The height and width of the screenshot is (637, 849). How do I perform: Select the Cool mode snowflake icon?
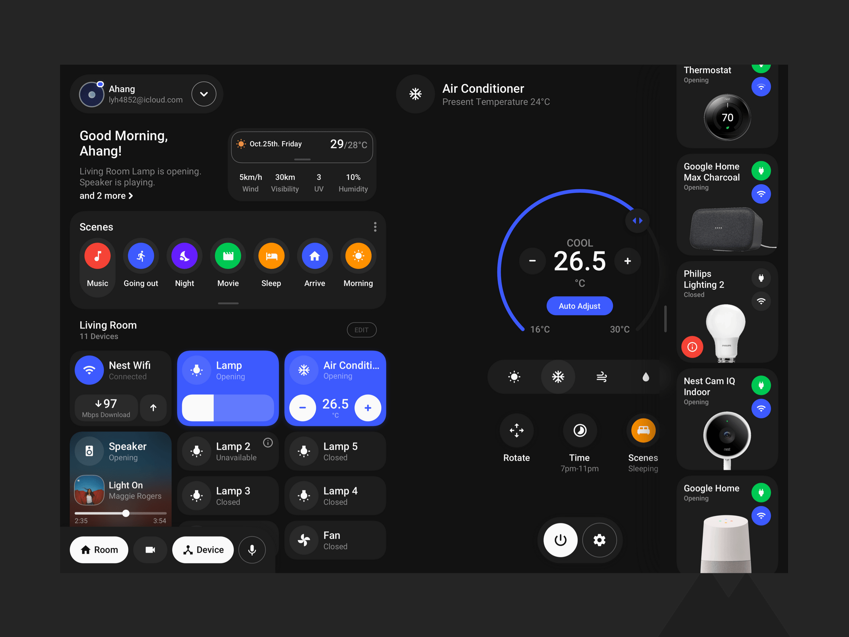point(557,377)
